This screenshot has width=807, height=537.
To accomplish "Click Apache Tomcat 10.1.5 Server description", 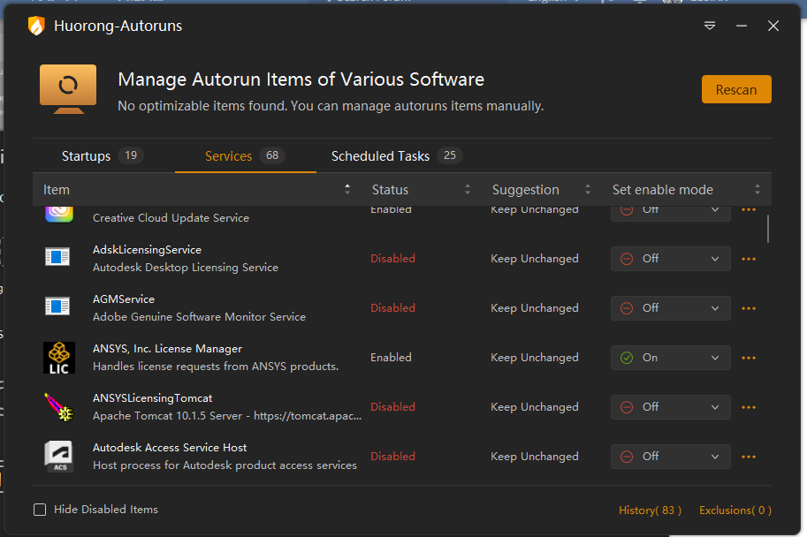I will [x=227, y=416].
